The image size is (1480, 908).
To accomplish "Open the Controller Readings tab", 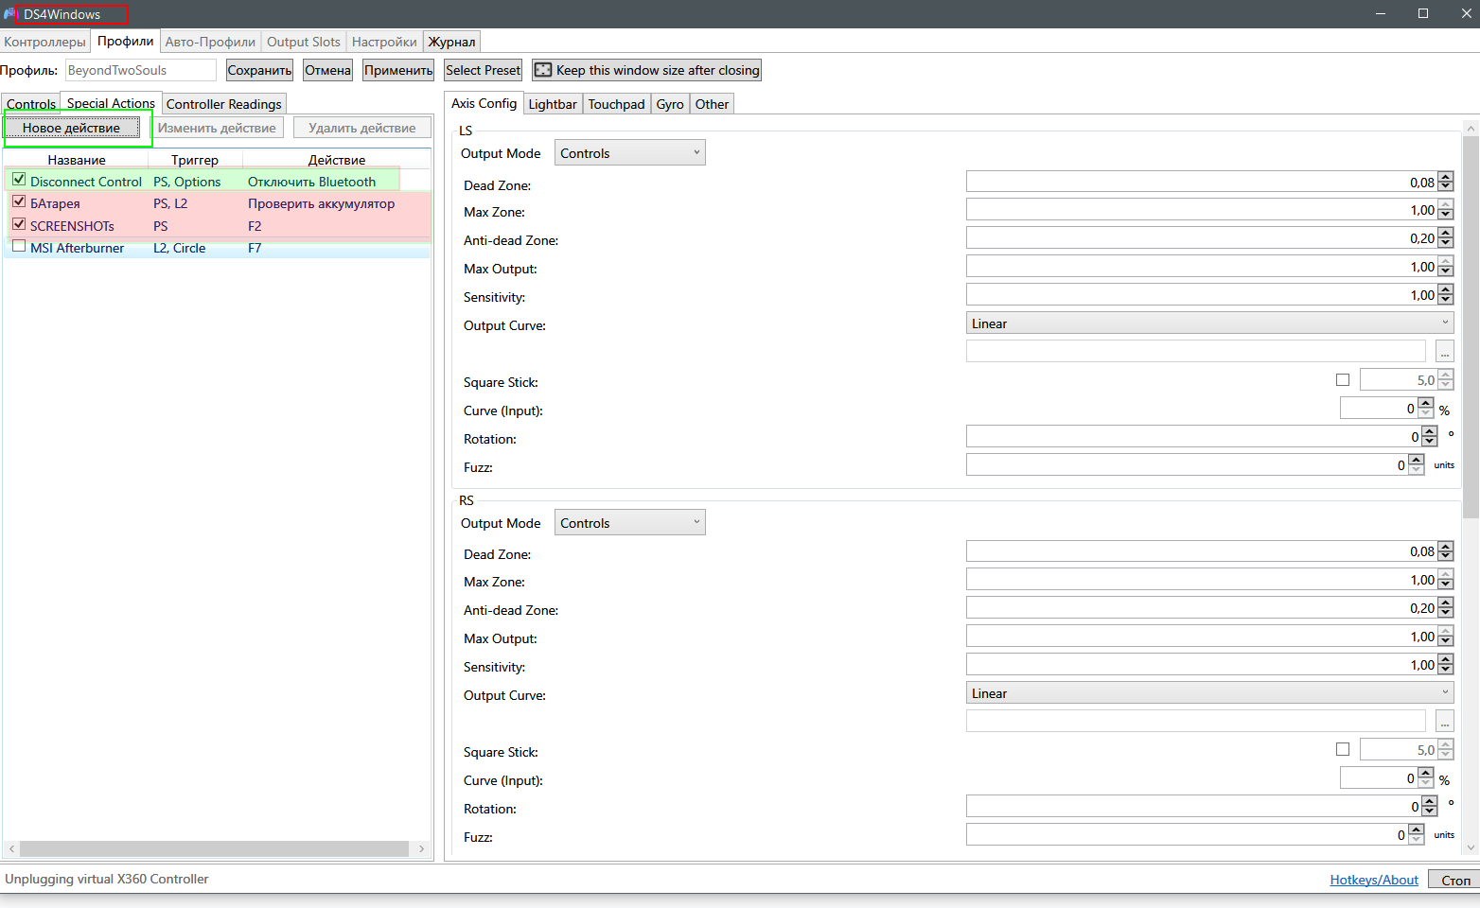I will (x=223, y=104).
